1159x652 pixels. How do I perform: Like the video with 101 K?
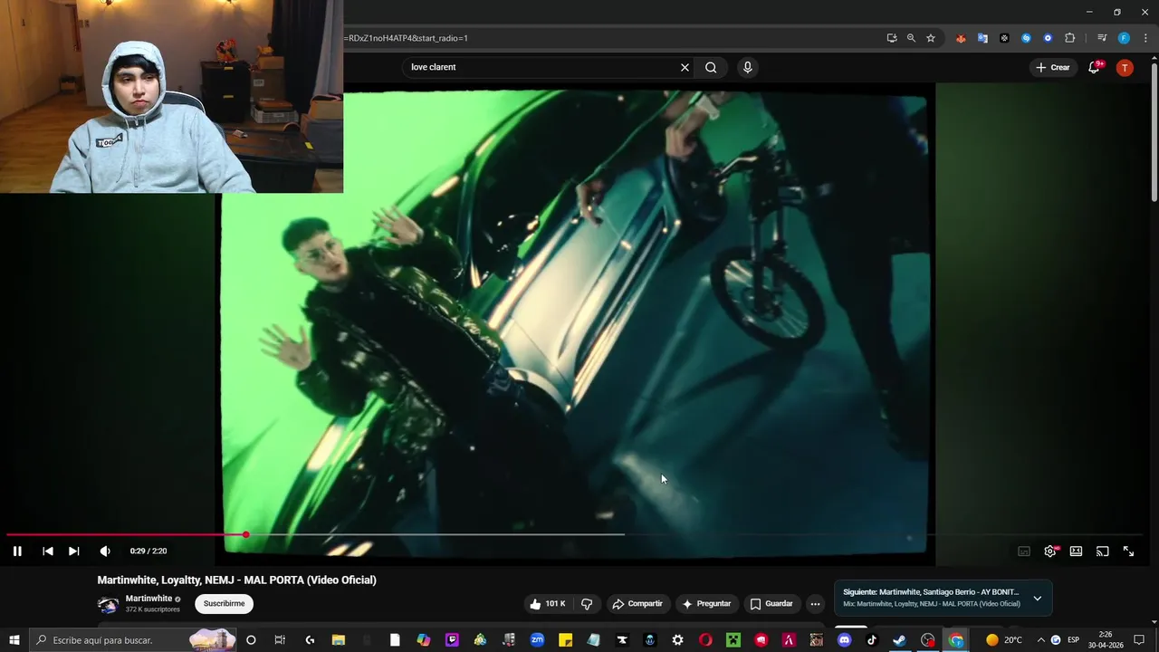(548, 604)
